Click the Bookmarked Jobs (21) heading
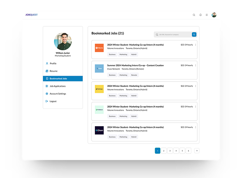The image size is (237, 178). (107, 33)
